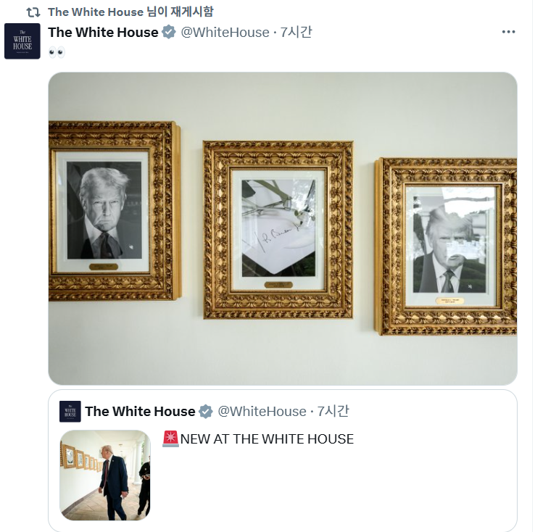The width and height of the screenshot is (535, 532).
Task: Open the 'NEW AT THE WHITE HOUSE' quoted text
Action: (x=267, y=439)
